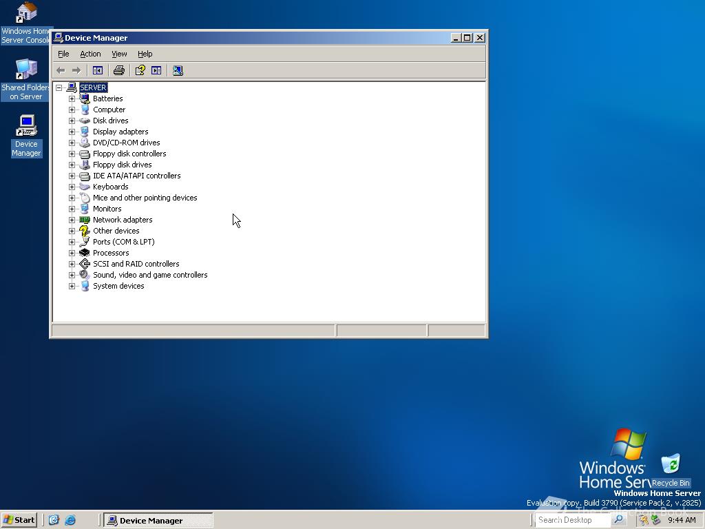Click the clock showing 9:44 AM
The image size is (705, 529).
point(682,520)
